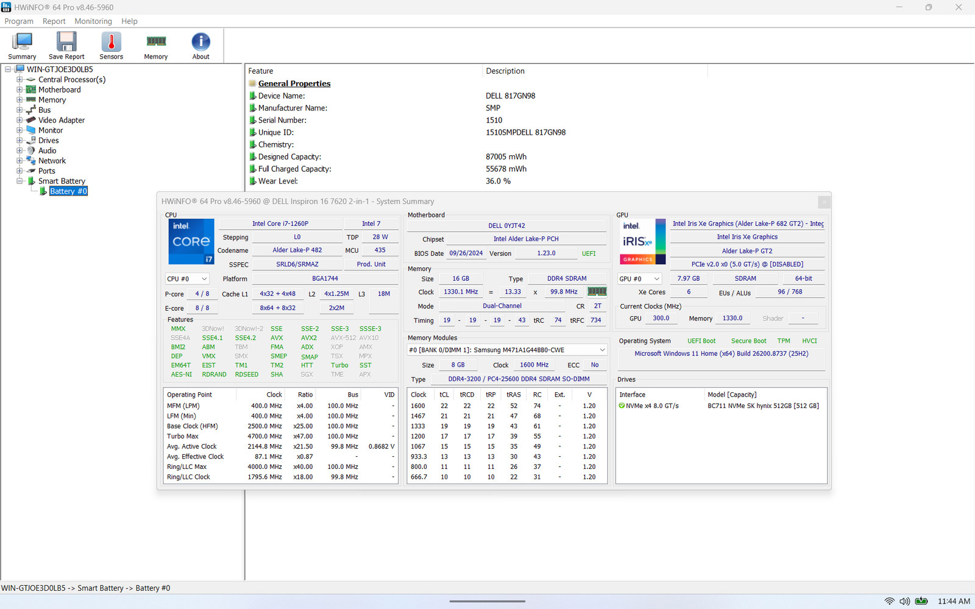Click the battery charging tray icon
This screenshot has height=609, width=975.
[x=921, y=601]
